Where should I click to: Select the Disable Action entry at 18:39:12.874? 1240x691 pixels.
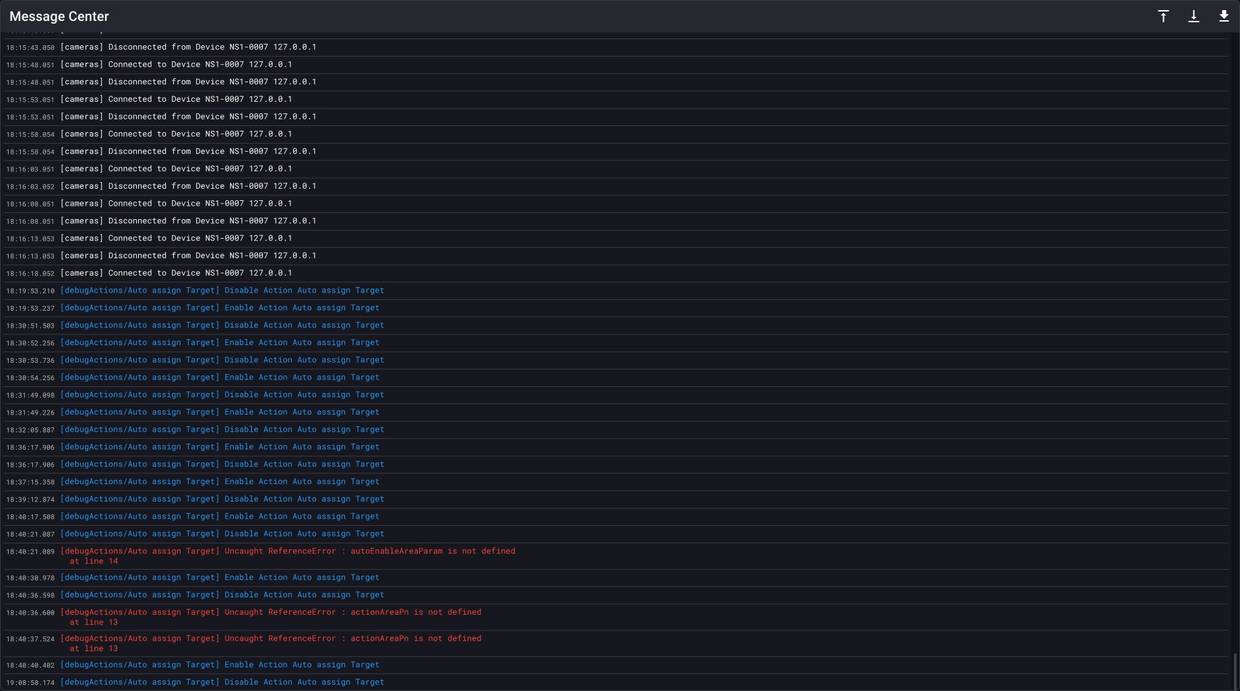[x=222, y=500]
